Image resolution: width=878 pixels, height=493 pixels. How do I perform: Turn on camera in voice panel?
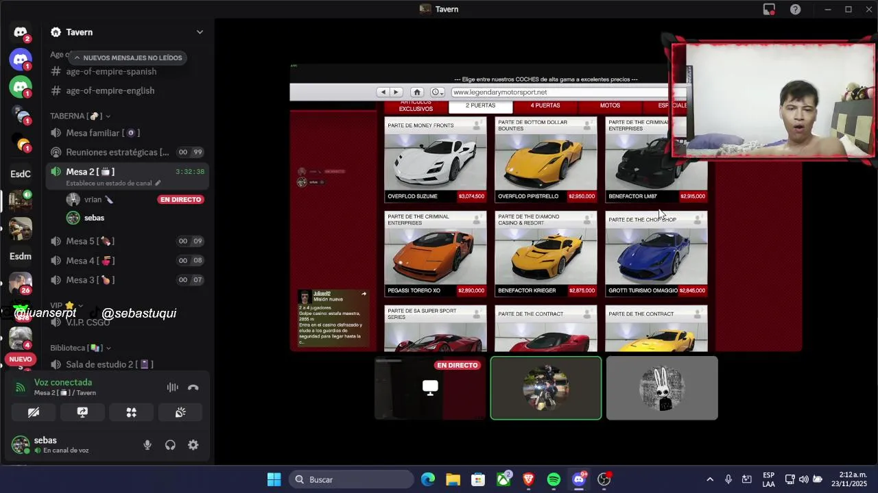tap(34, 412)
